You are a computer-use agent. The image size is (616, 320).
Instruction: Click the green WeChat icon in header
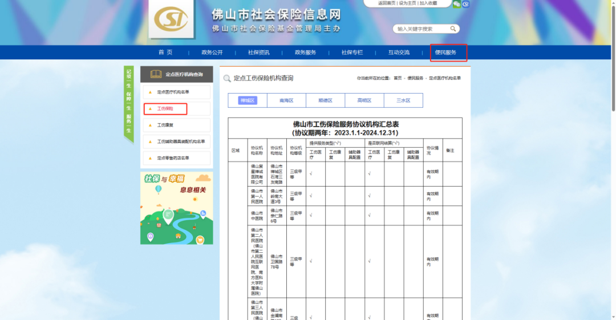pyautogui.click(x=456, y=4)
